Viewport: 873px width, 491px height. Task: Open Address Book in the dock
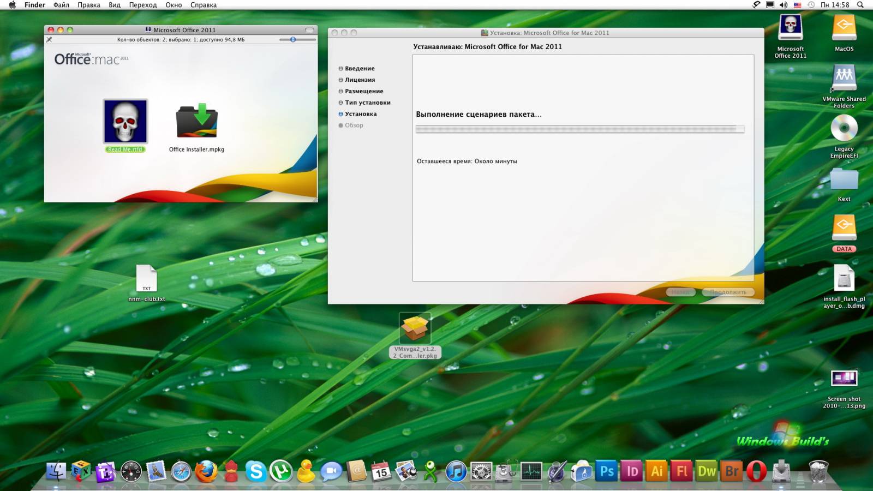coord(356,471)
